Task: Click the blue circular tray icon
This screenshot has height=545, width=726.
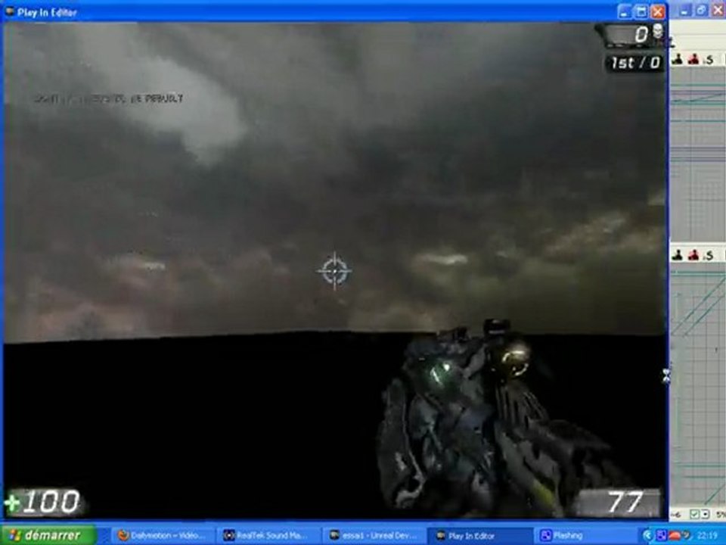Action: (648, 536)
